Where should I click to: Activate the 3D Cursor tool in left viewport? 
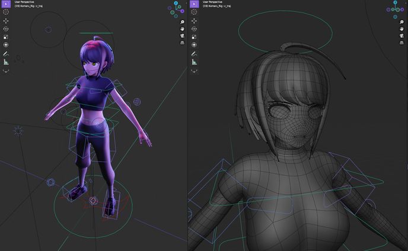tap(6, 12)
